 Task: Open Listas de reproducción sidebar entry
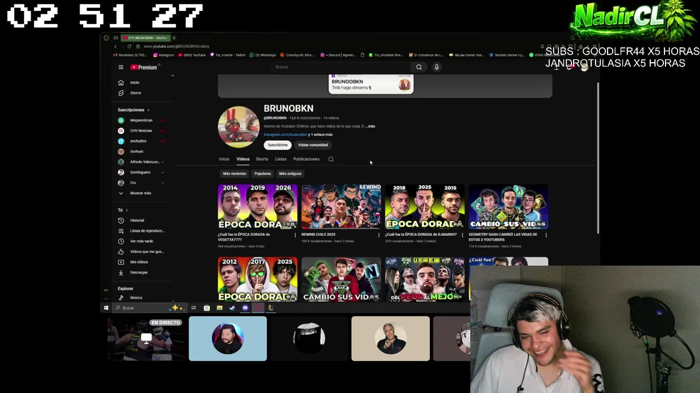coord(141,231)
